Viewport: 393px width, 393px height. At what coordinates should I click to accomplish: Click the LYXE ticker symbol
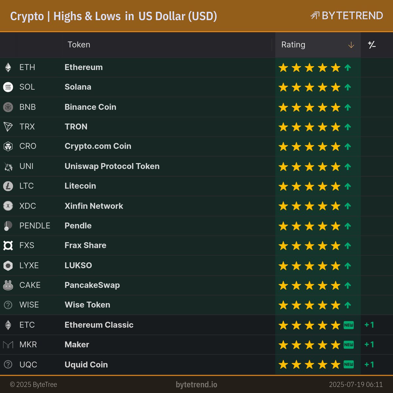(29, 266)
